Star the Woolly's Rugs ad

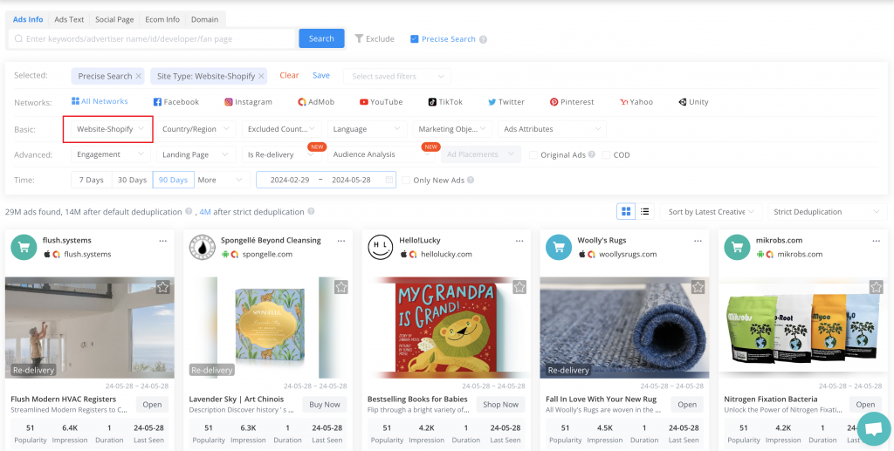pos(698,287)
